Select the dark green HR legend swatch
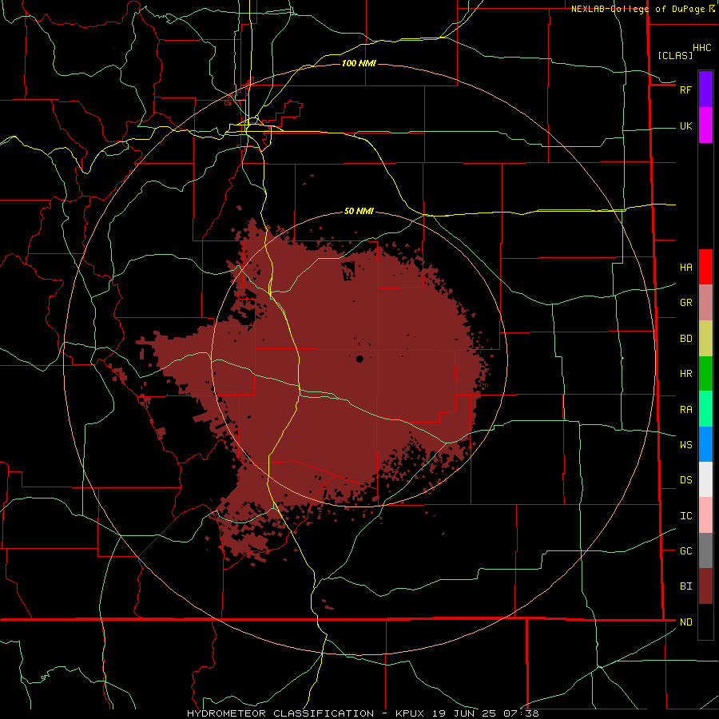This screenshot has width=719, height=719. (705, 374)
